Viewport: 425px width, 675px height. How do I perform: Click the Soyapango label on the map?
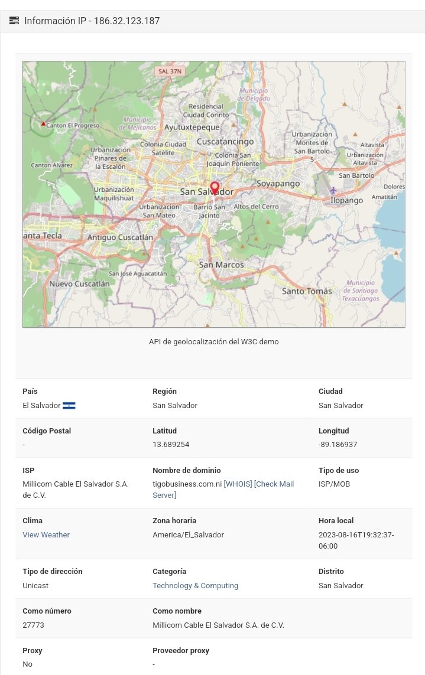(x=278, y=184)
